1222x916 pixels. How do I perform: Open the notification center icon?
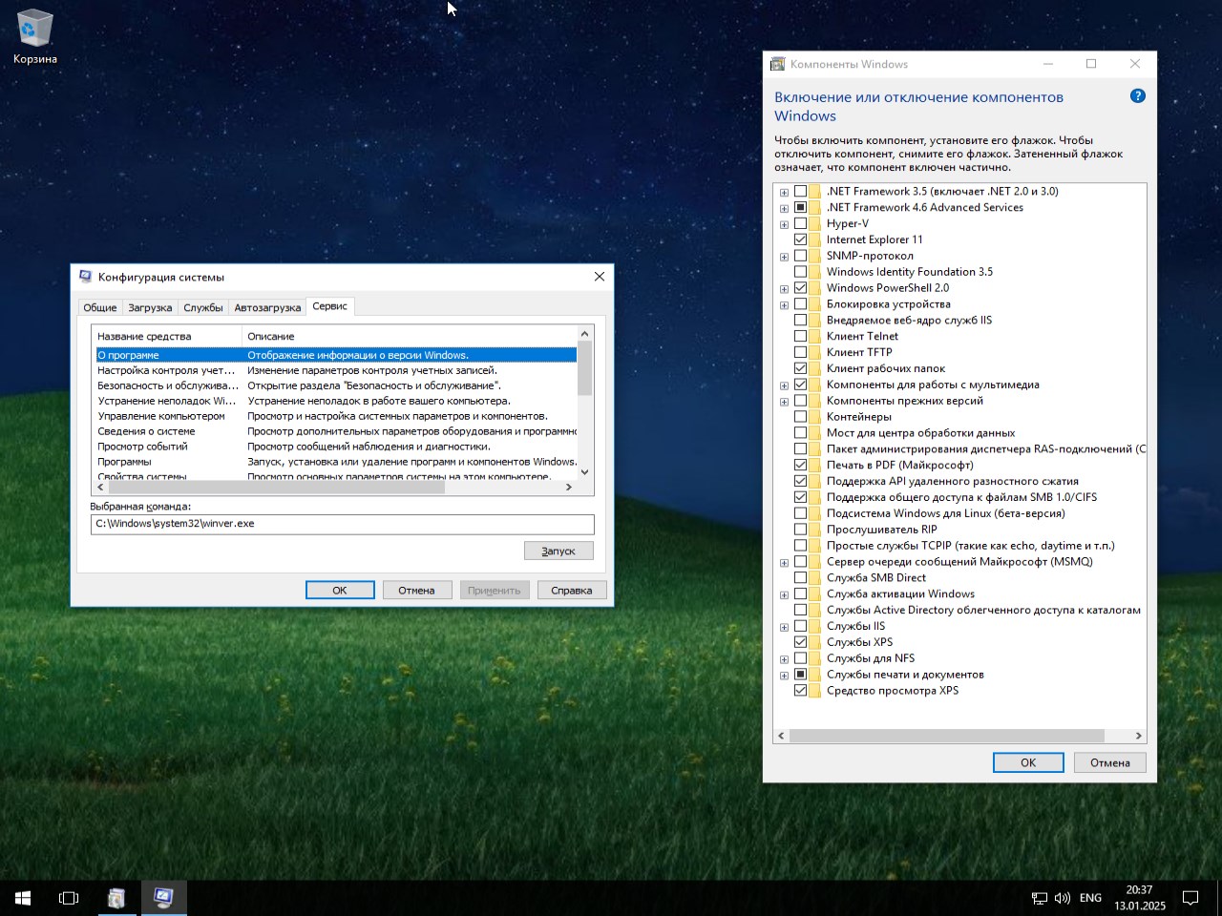pos(1190,898)
